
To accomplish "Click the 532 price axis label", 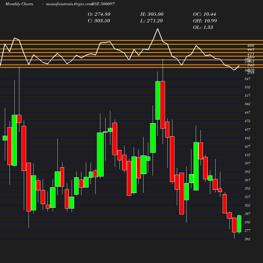I will [247, 87].
